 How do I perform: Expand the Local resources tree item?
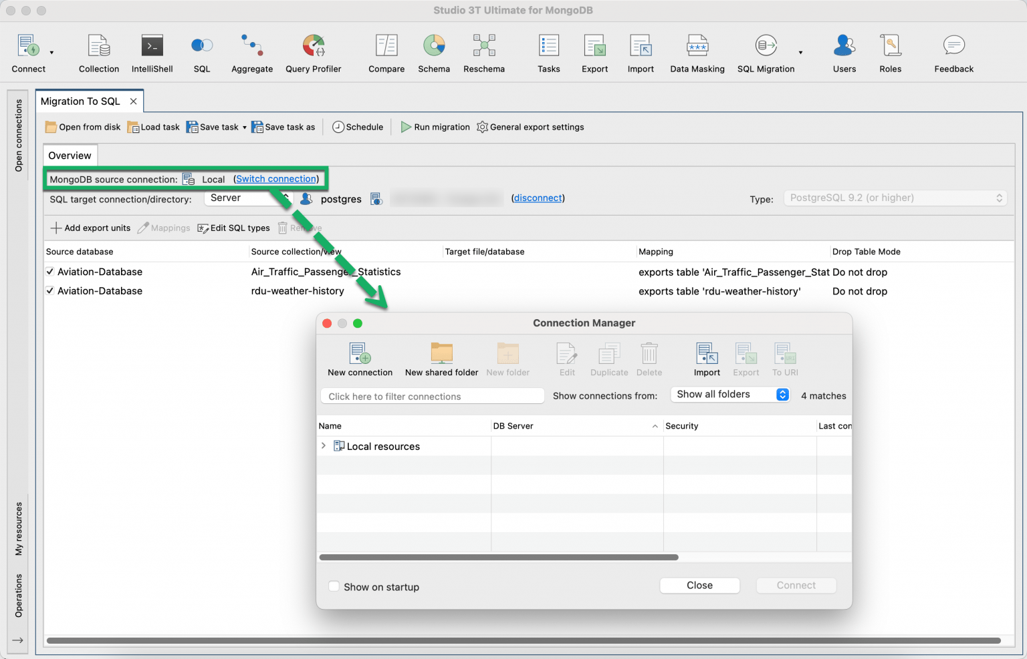pos(324,446)
